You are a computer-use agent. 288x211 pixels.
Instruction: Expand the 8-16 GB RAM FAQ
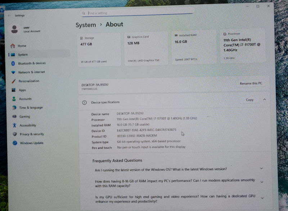tap(262, 182)
